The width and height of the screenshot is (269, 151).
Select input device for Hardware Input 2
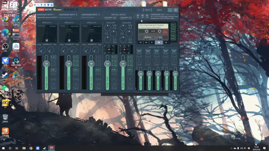click(x=65, y=17)
